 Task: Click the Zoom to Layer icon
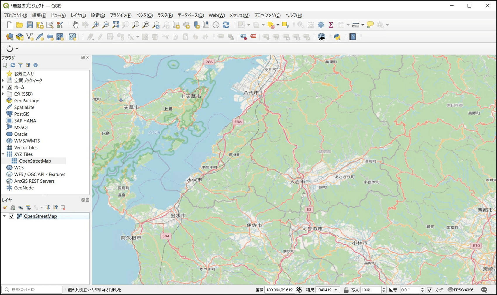[x=136, y=25]
